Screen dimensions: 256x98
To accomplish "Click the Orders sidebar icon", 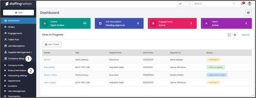I will tap(5, 27).
